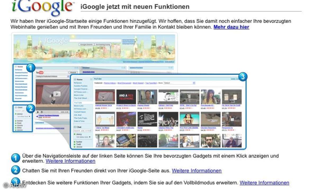Open The Wall Street item in sidebar

[81, 98]
